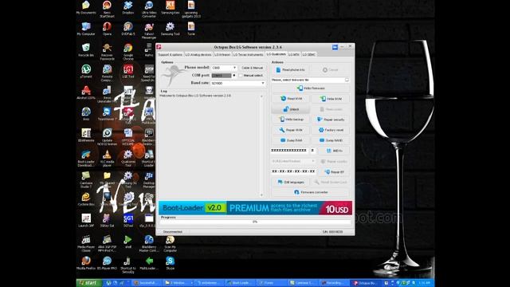The width and height of the screenshot is (510, 287).
Task: Click the Boot-Loader v2.0 Premium banner
Action: [x=255, y=208]
